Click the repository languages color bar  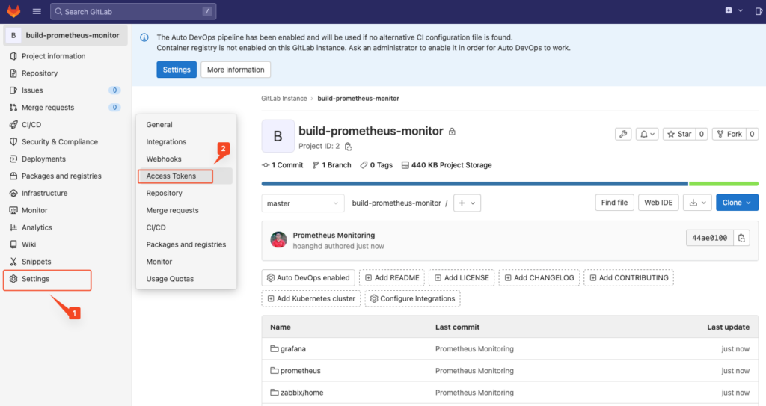tap(510, 184)
